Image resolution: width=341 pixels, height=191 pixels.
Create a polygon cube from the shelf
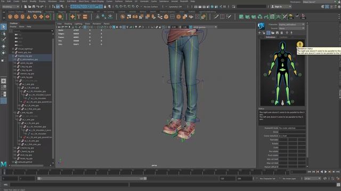point(17,16)
